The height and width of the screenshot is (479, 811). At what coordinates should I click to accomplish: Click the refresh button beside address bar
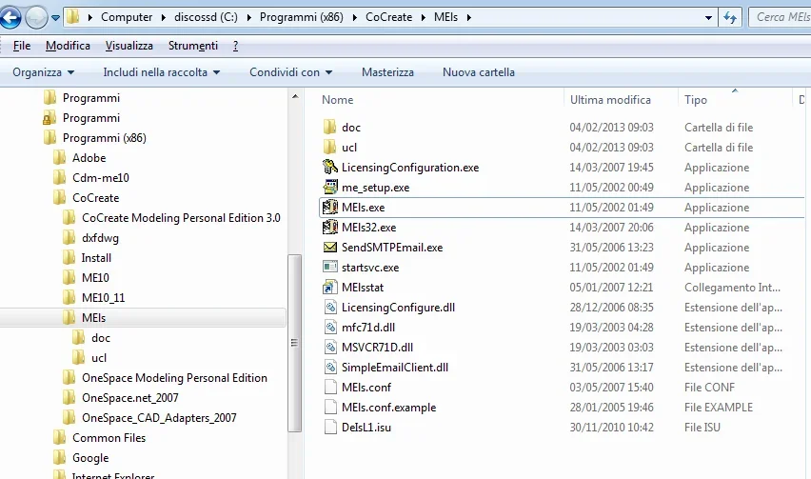coord(731,17)
